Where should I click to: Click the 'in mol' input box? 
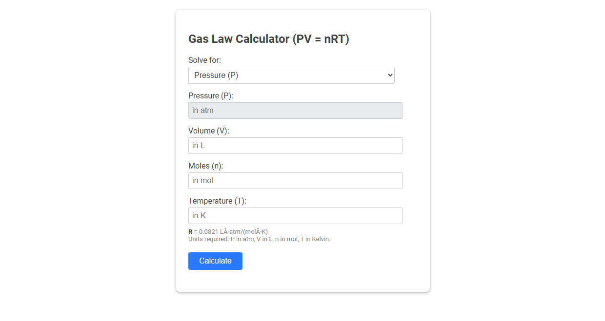295,180
